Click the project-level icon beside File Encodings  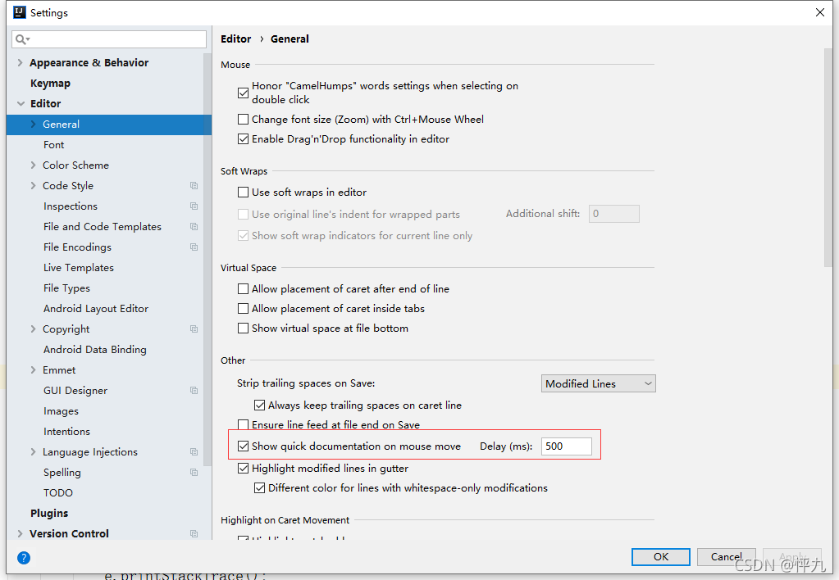click(194, 247)
